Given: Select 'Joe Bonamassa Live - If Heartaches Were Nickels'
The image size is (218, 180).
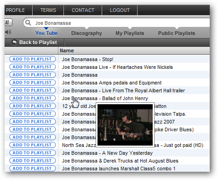Looking at the screenshot, I should point(117,67).
